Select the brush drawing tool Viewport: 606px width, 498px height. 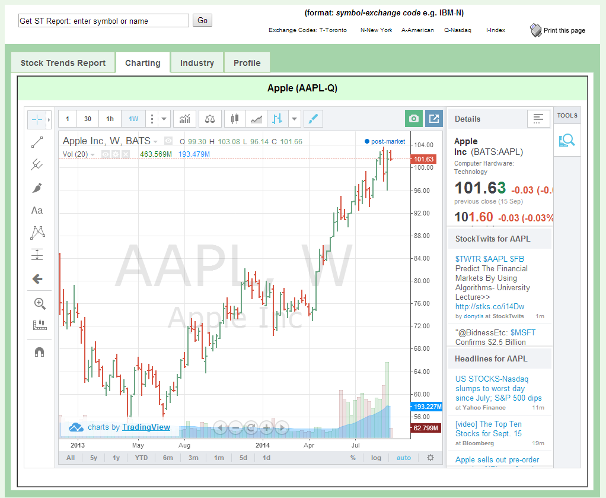pyautogui.click(x=37, y=188)
